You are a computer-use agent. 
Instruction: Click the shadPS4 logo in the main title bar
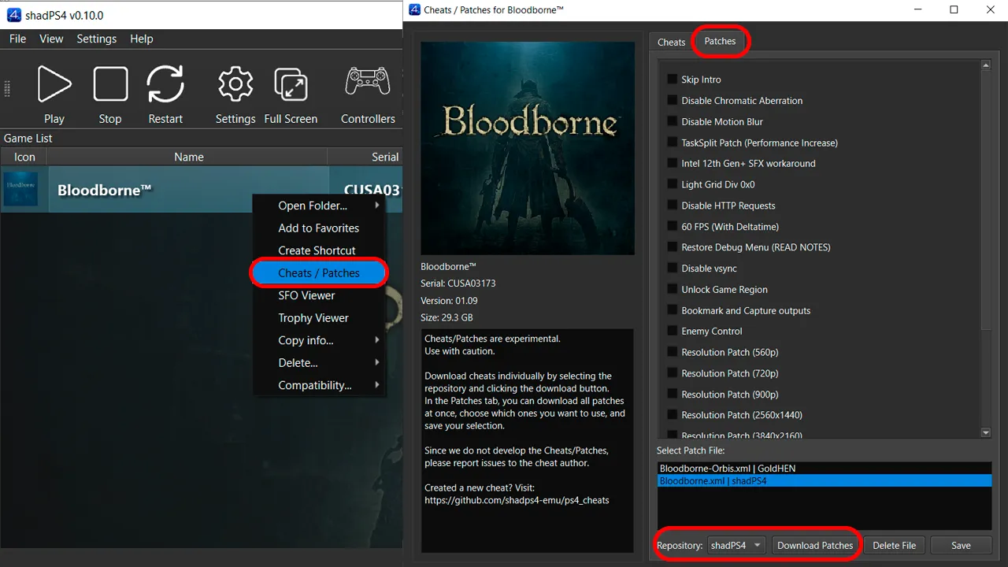13,15
